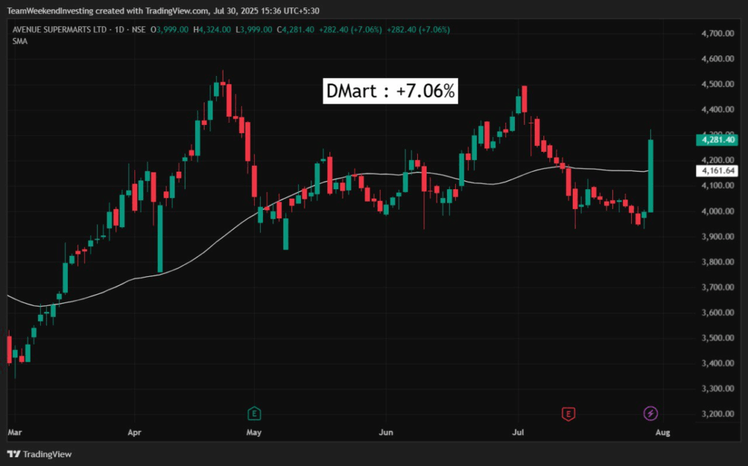Click the May label on the time axis
The height and width of the screenshot is (466, 748).
pos(253,432)
